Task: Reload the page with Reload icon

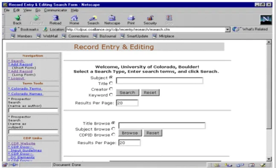Action: tap(55, 20)
